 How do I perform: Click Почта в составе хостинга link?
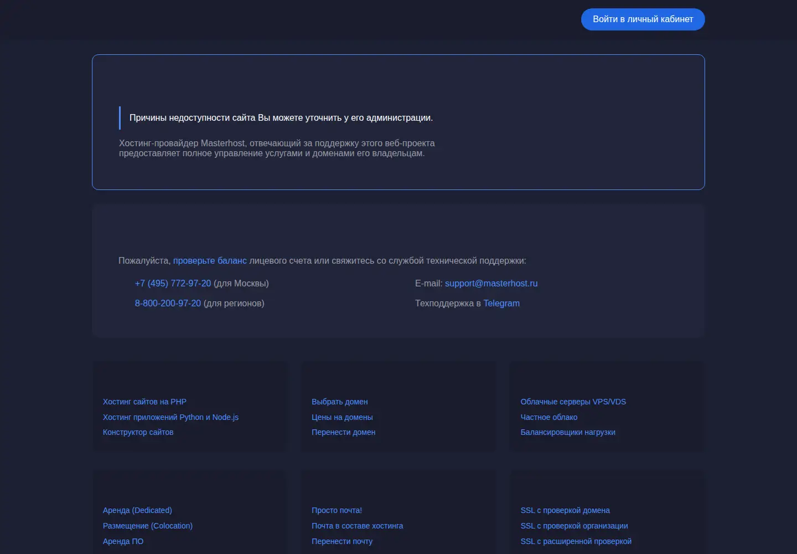point(358,526)
